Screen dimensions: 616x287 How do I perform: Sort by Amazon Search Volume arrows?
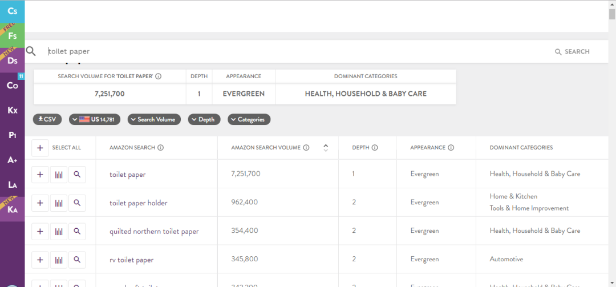point(325,148)
